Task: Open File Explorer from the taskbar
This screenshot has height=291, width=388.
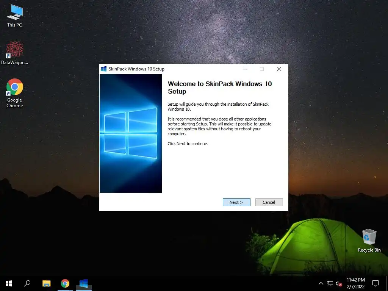Action: click(46, 283)
